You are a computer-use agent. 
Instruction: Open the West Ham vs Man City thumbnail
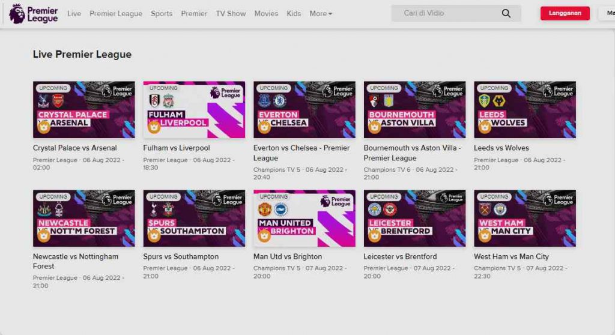(x=525, y=218)
